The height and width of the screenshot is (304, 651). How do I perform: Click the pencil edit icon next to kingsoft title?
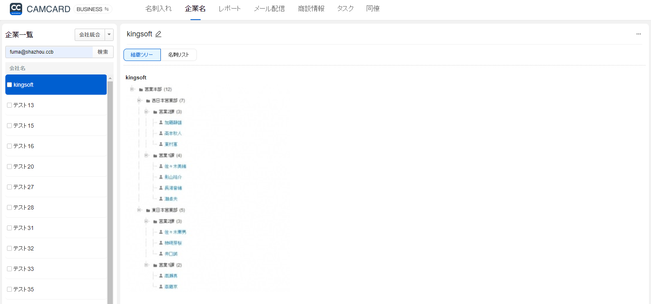pos(158,34)
